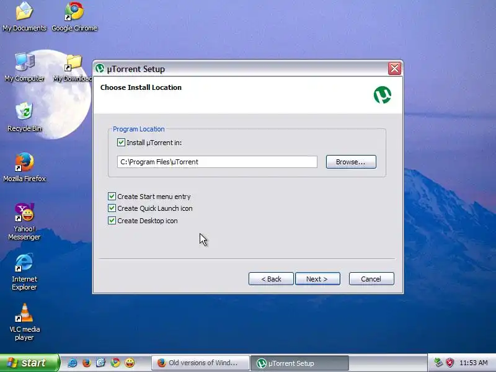
Task: Open the My Documents desktop icon
Action: (x=24, y=17)
